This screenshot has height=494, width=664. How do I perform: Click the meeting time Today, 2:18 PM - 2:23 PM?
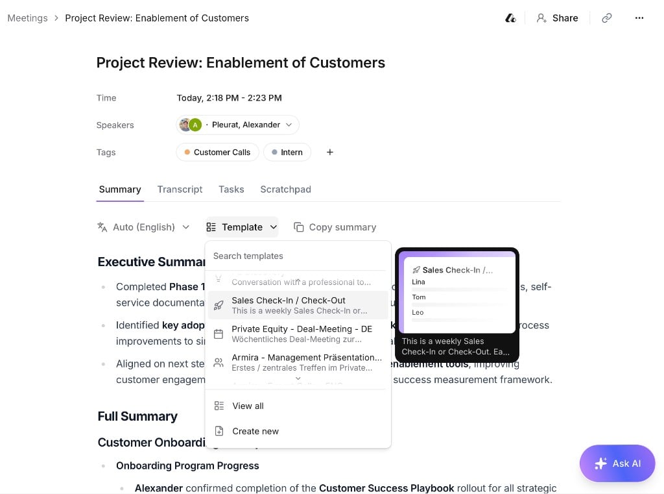click(229, 97)
